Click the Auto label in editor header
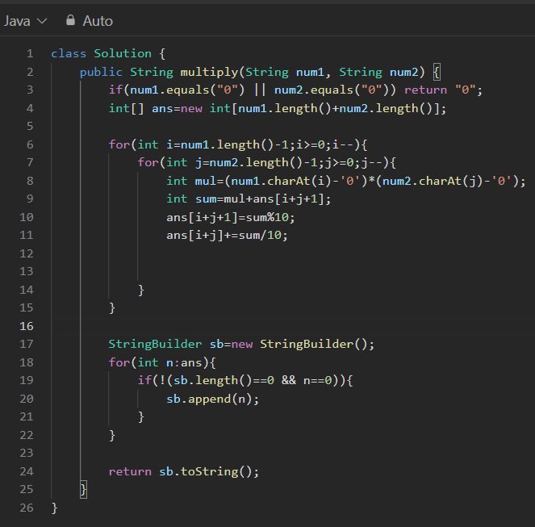Image resolution: width=535 pixels, height=527 pixels. [x=98, y=21]
